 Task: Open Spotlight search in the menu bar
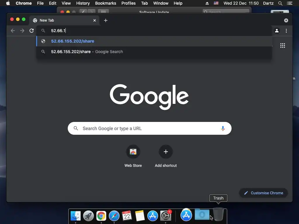(280, 3)
